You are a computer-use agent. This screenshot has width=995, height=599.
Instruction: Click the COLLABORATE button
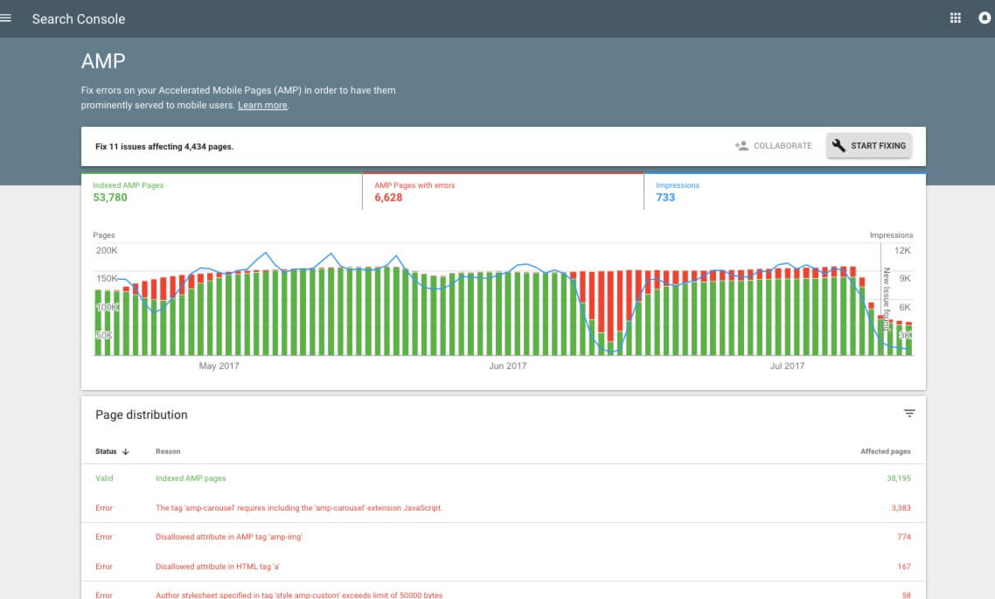[780, 145]
